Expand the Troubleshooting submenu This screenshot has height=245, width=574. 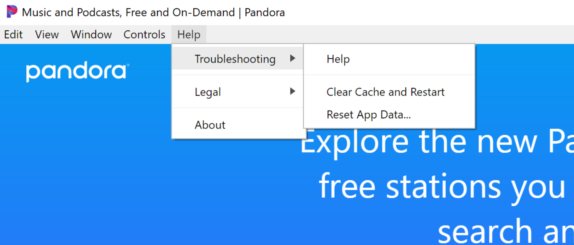click(235, 59)
